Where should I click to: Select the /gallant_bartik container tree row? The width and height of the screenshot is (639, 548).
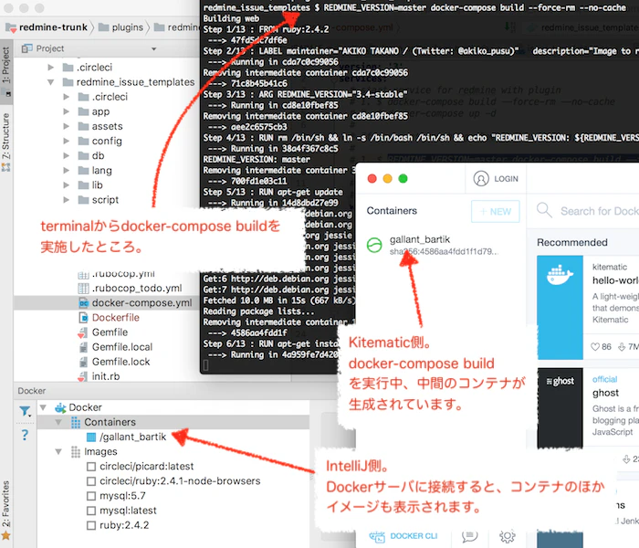[x=173, y=437]
